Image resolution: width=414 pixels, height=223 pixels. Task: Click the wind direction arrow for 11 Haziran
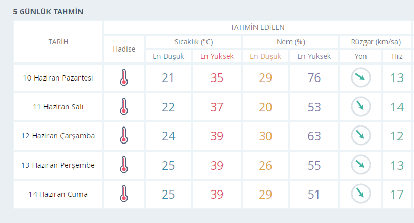pos(360,107)
